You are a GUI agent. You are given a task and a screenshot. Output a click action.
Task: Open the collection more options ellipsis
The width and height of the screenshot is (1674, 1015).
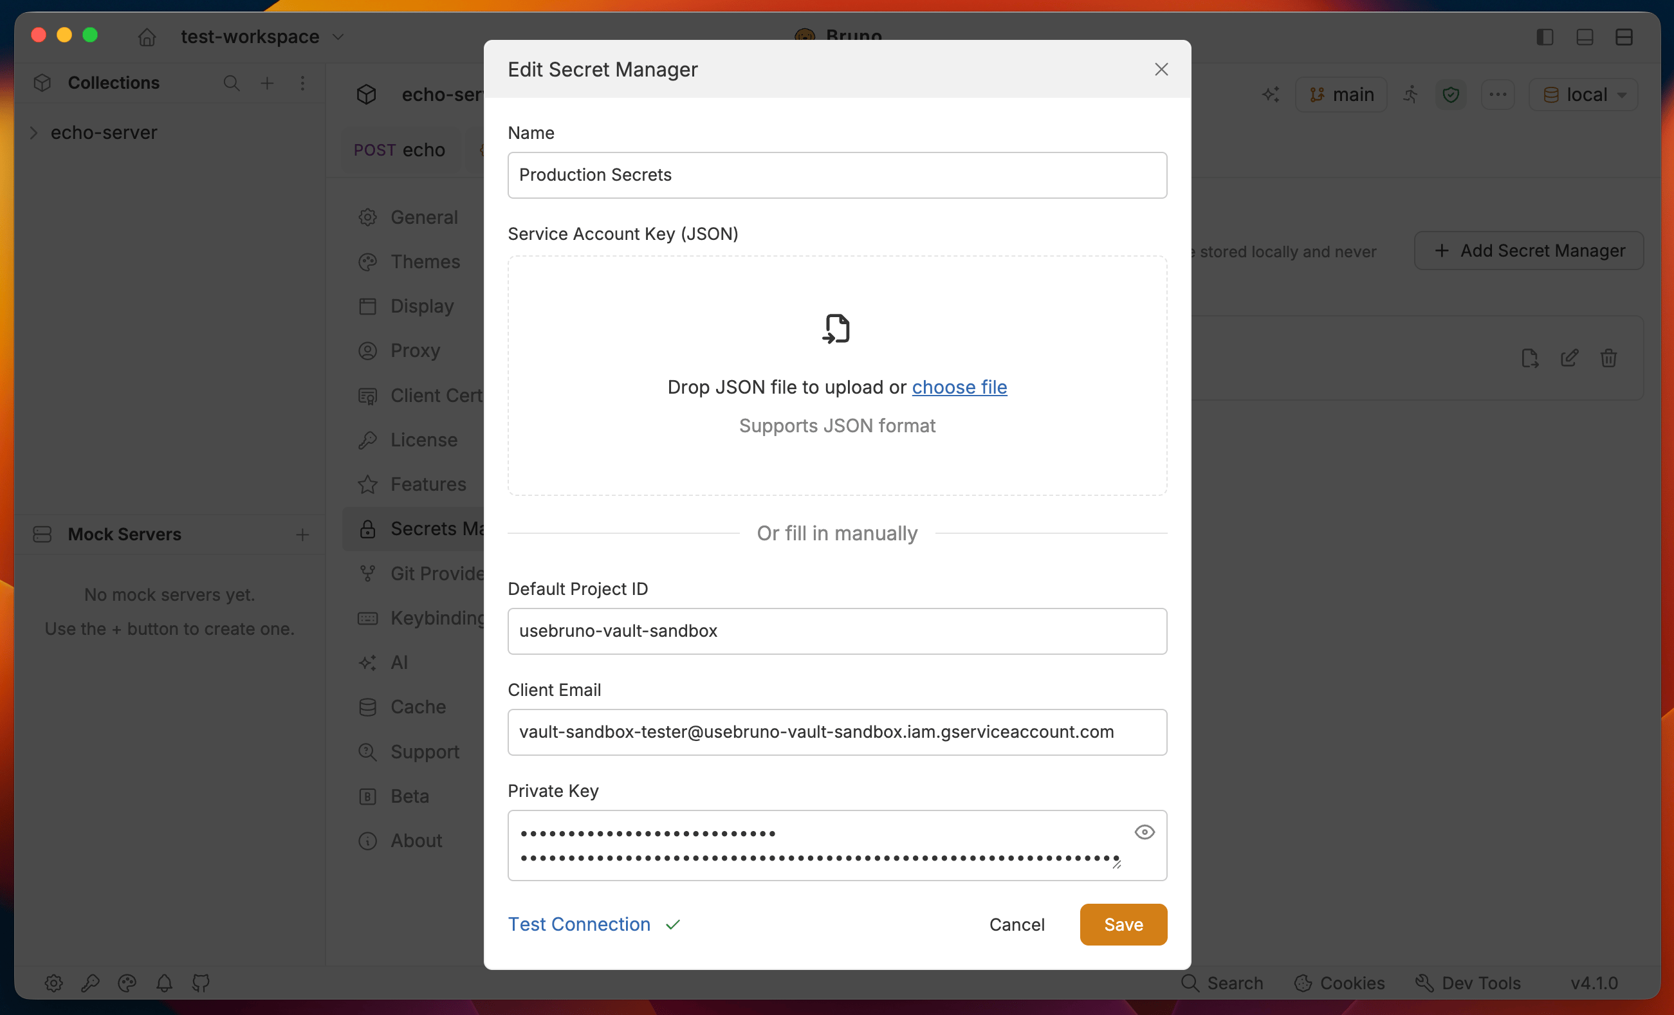point(1498,95)
